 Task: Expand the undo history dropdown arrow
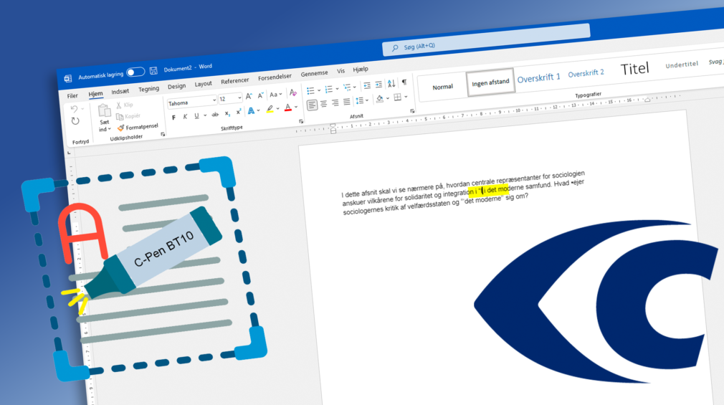point(82,108)
